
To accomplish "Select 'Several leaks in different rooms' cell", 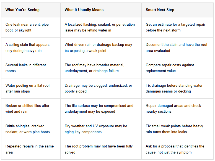I will (x=31, y=68).
